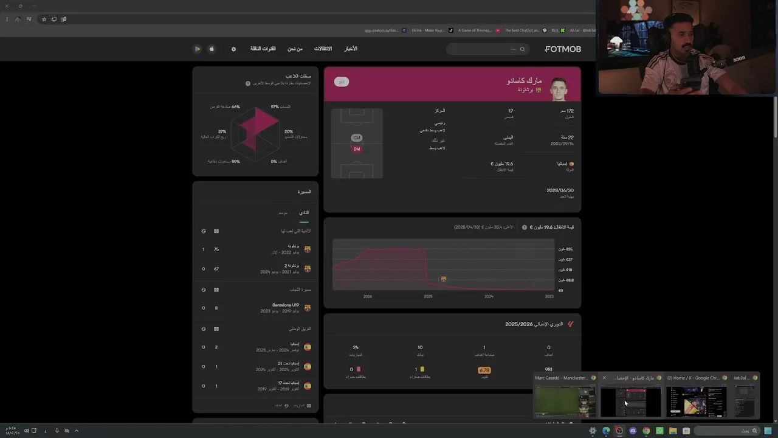Open the Chrome three-dot menu
The height and width of the screenshot is (438, 778).
(7, 19)
